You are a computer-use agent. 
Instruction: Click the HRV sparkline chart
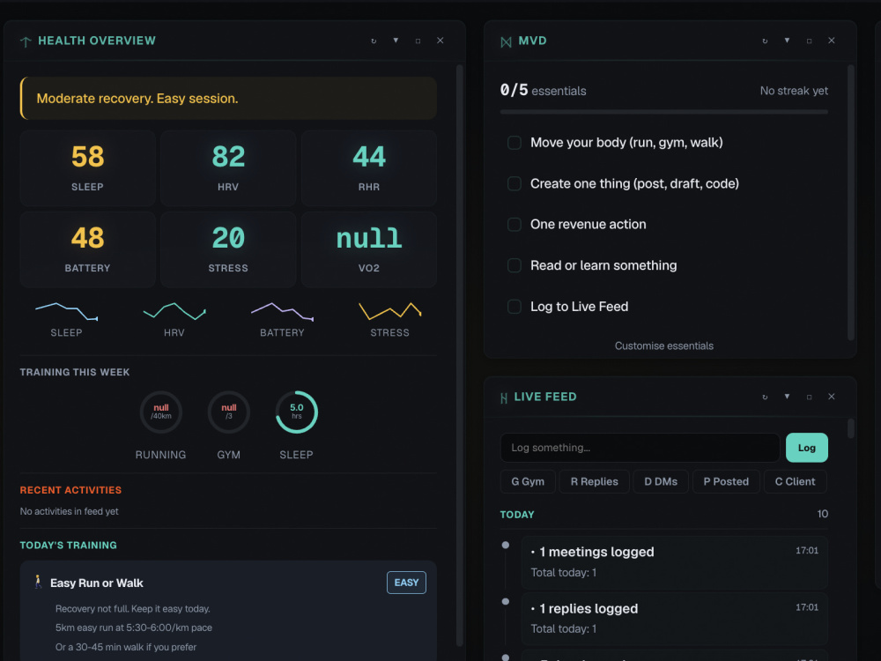coord(174,311)
